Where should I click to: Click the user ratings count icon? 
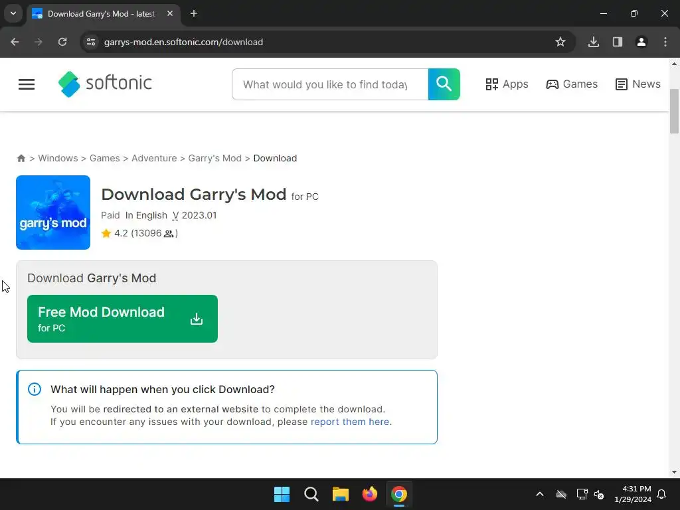(169, 234)
